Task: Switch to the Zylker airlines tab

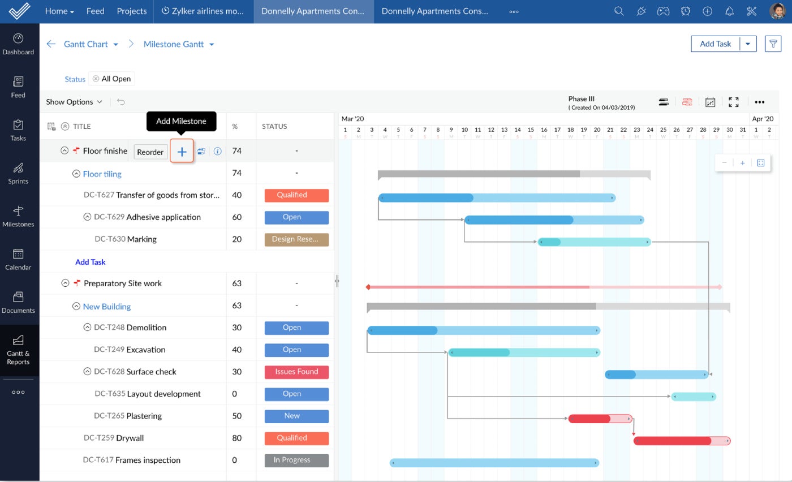Action: click(x=203, y=11)
